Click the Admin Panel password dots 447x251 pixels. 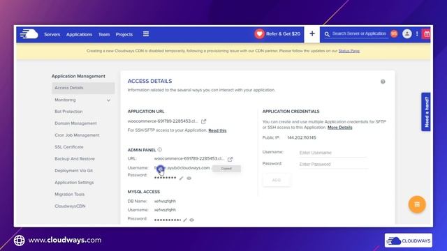[x=165, y=178]
